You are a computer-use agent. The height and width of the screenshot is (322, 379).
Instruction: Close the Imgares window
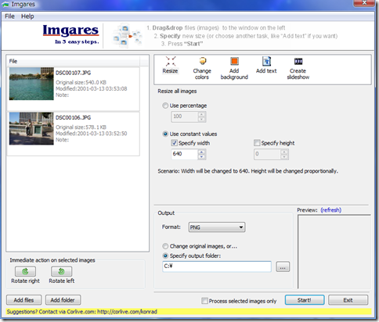click(x=364, y=3)
